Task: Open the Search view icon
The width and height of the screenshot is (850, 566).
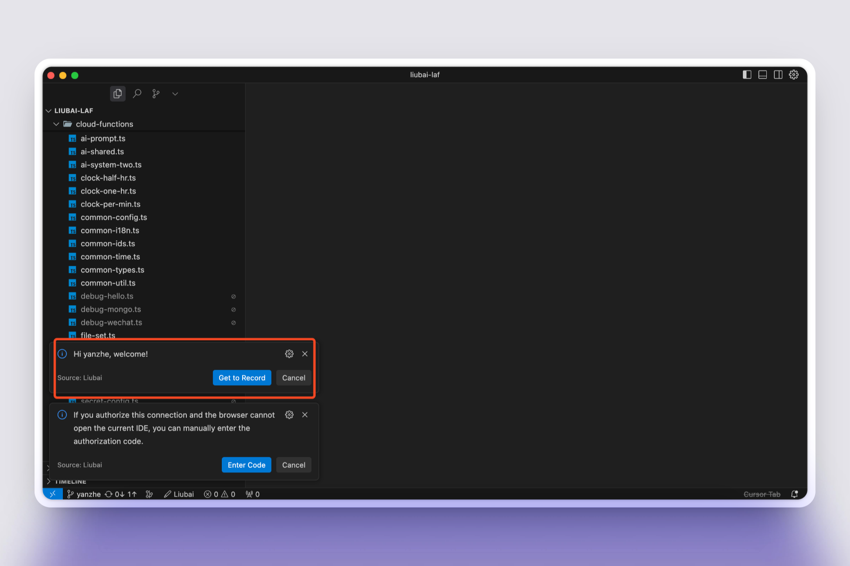Action: 137,94
